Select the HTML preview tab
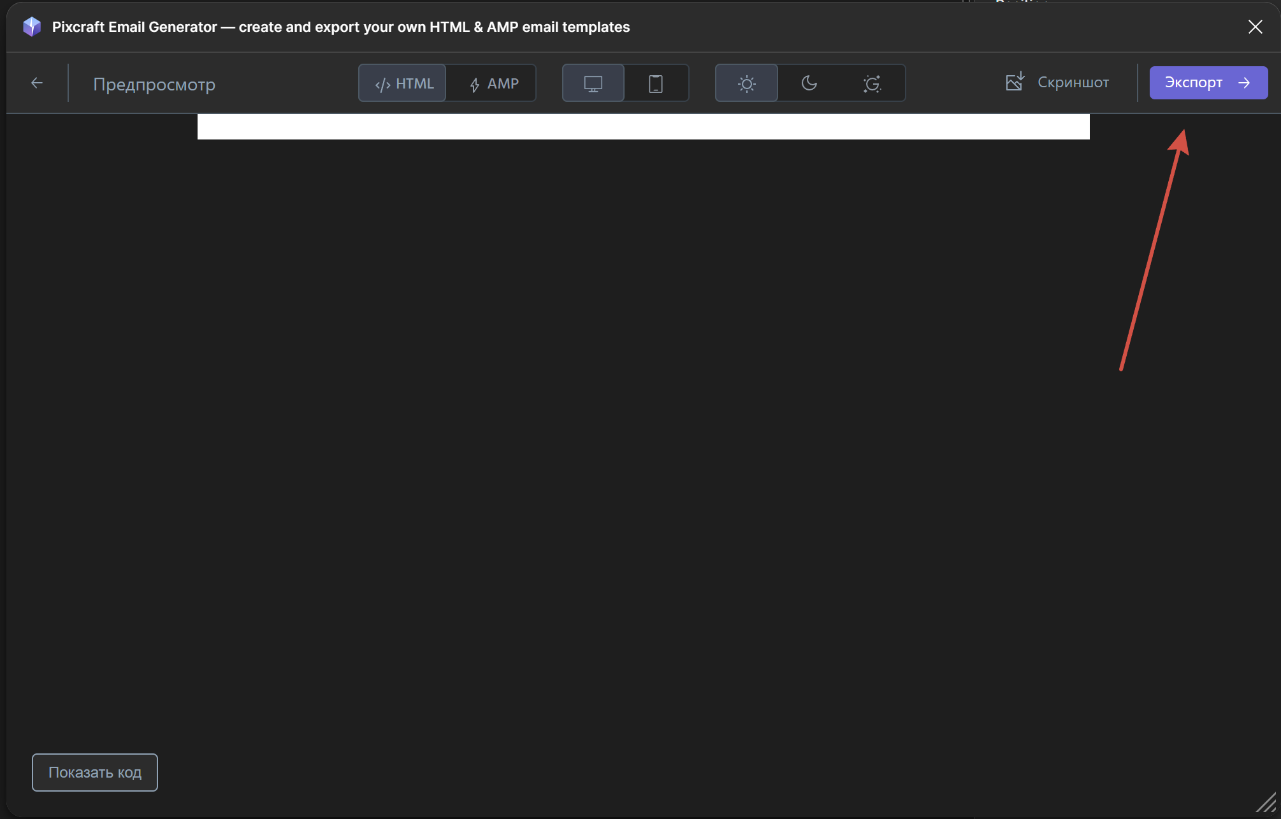The image size is (1281, 819). (403, 83)
